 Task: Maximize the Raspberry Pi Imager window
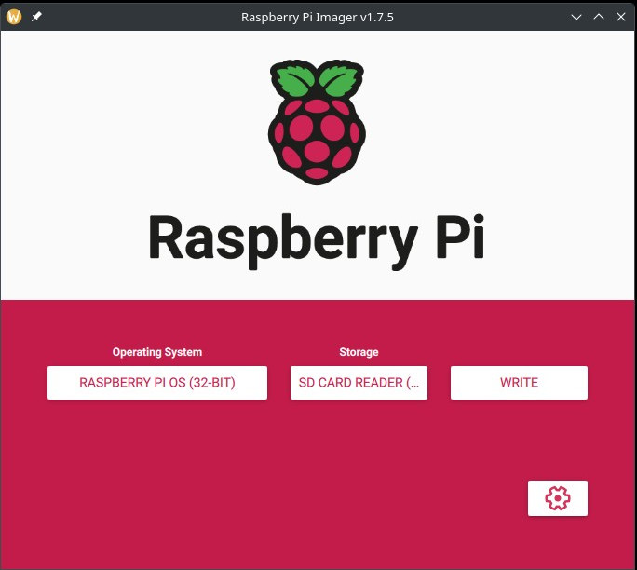point(599,17)
